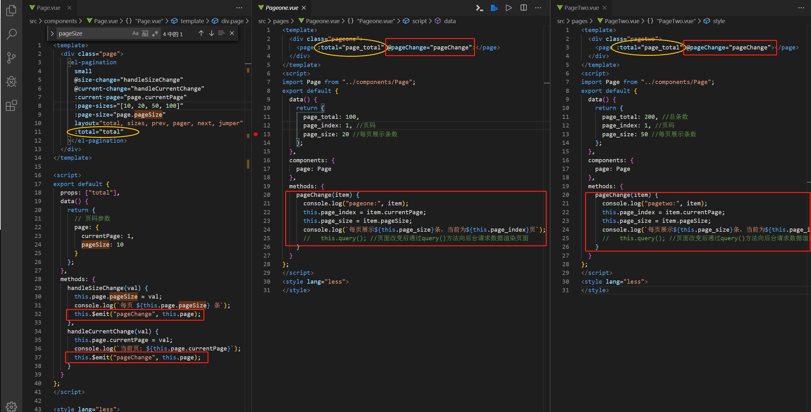This screenshot has width=811, height=412.
Task: Click 'handleCurrentChange(val)' method on Page.vue line 34
Action: pos(109,332)
